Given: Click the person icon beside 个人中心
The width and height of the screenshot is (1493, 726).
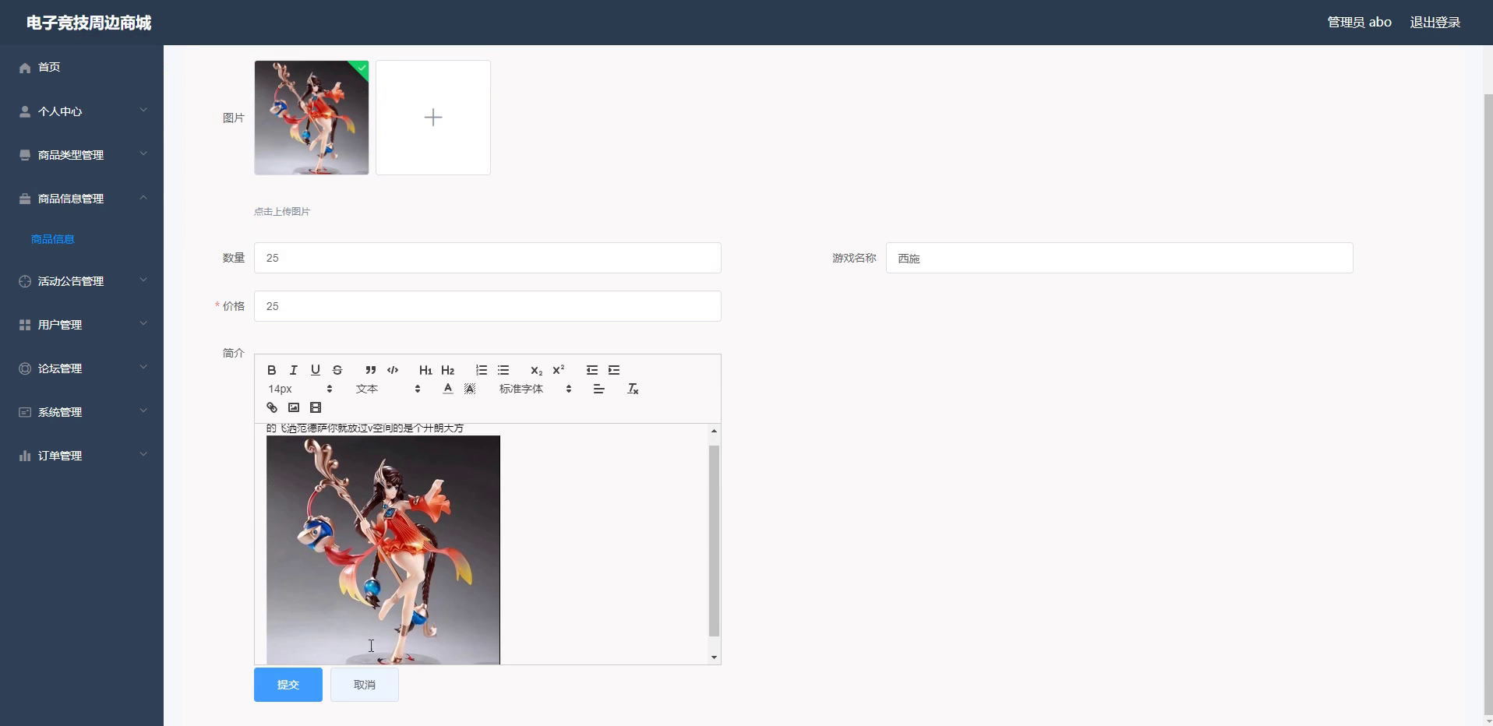Looking at the screenshot, I should (25, 111).
